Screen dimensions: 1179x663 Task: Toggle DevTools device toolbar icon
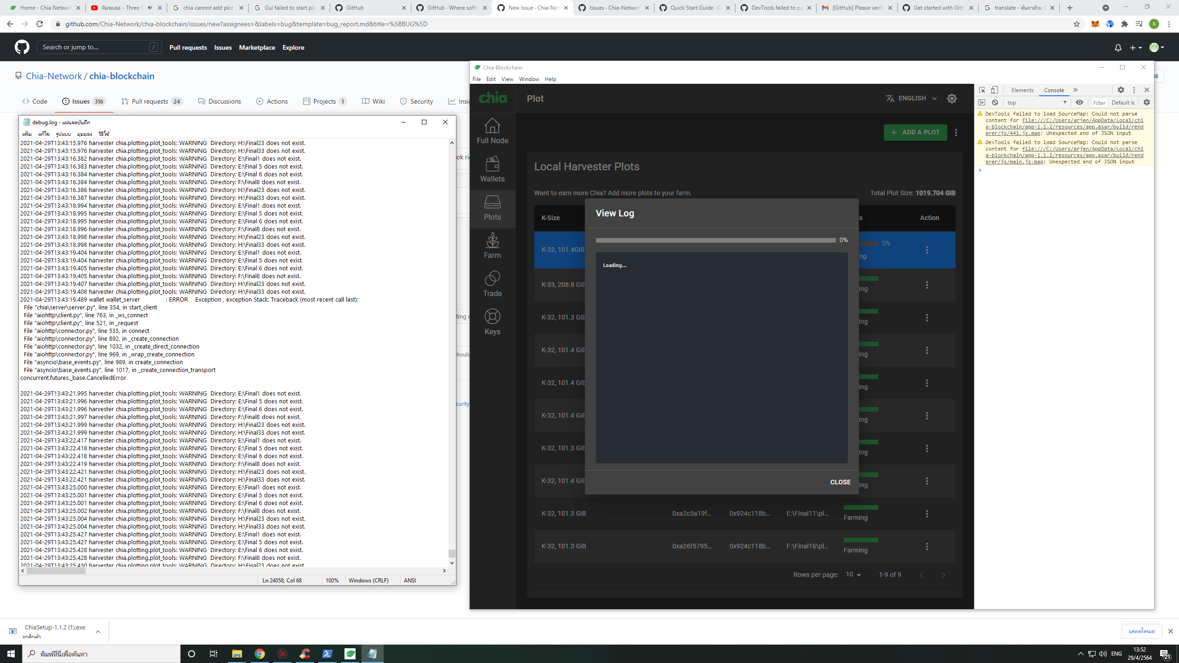click(x=994, y=90)
